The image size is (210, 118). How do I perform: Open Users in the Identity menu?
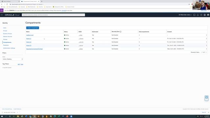point(5,28)
